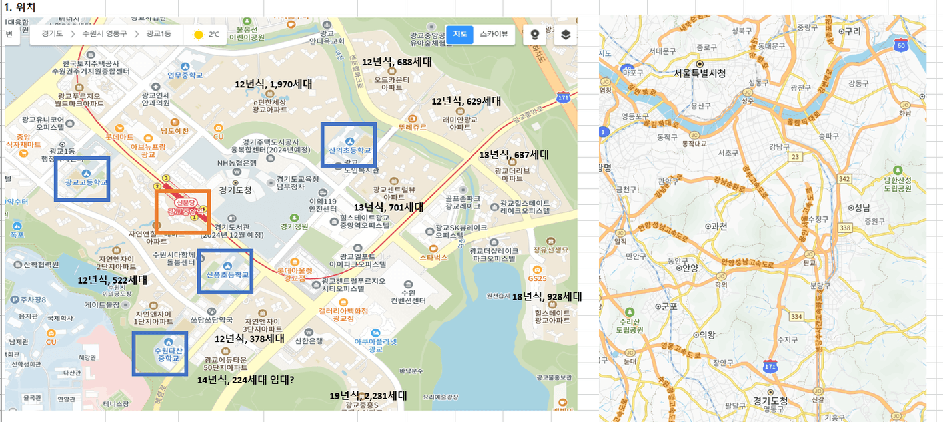Select the 물봉선 어린이공원 park icon
The image size is (943, 422).
[246, 21]
